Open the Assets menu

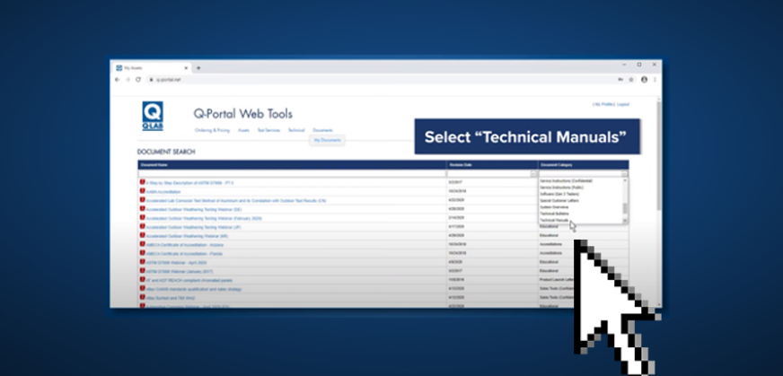[x=243, y=130]
